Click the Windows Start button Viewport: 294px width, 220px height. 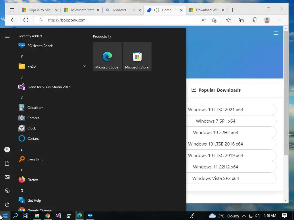point(5,216)
